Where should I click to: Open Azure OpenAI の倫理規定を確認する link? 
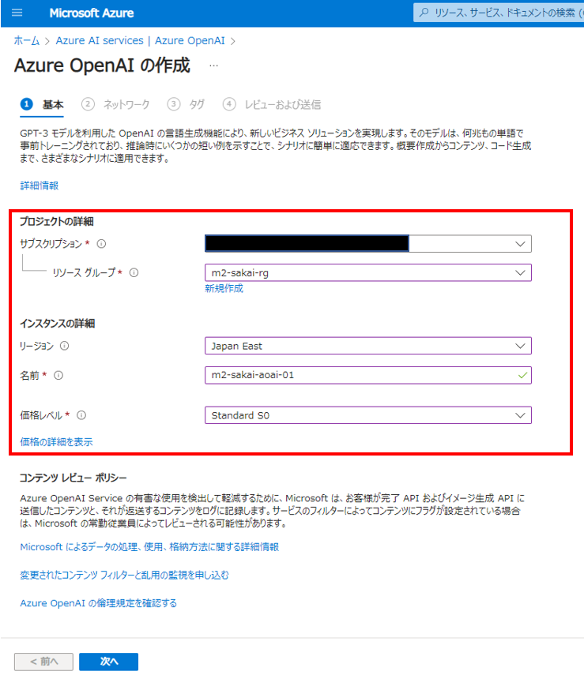tap(98, 603)
